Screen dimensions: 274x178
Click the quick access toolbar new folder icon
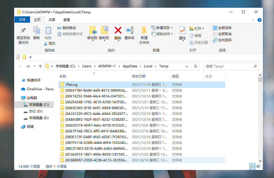24,57
